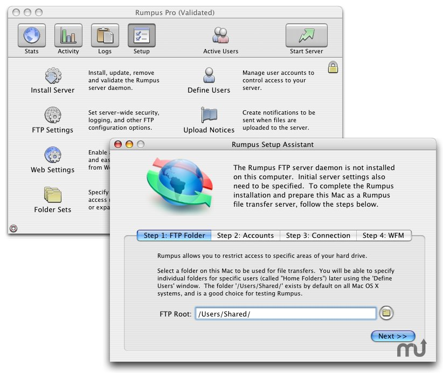
Task: Switch to Step 4: WFM tab
Action: tap(383, 235)
